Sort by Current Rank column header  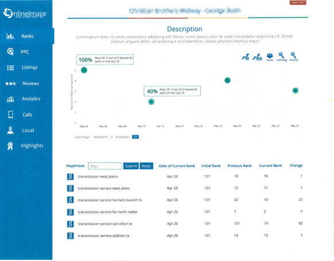pyautogui.click(x=270, y=166)
